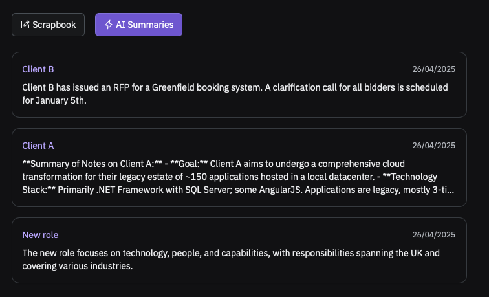Click the Scrapbook pencil-edit icon
This screenshot has height=297, width=489.
[25, 25]
